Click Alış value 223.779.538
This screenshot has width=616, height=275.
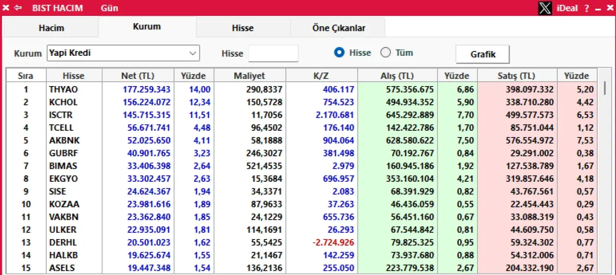click(410, 268)
